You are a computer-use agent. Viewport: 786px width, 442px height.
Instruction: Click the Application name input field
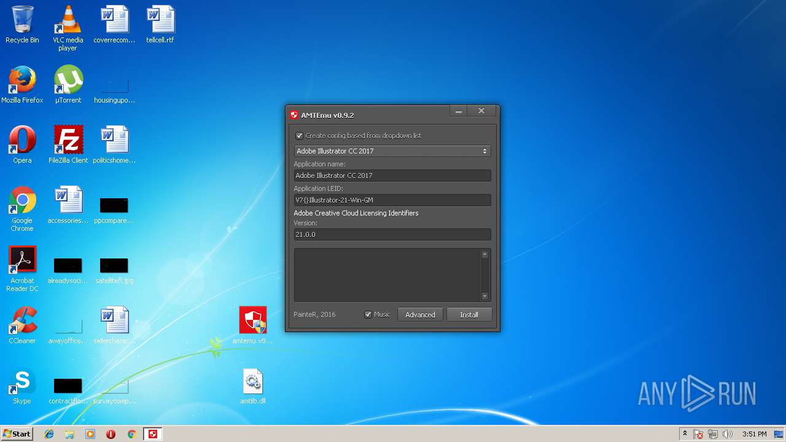click(392, 176)
